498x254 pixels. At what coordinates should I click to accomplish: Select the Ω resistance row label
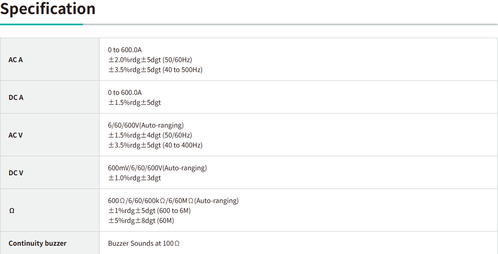(12, 210)
